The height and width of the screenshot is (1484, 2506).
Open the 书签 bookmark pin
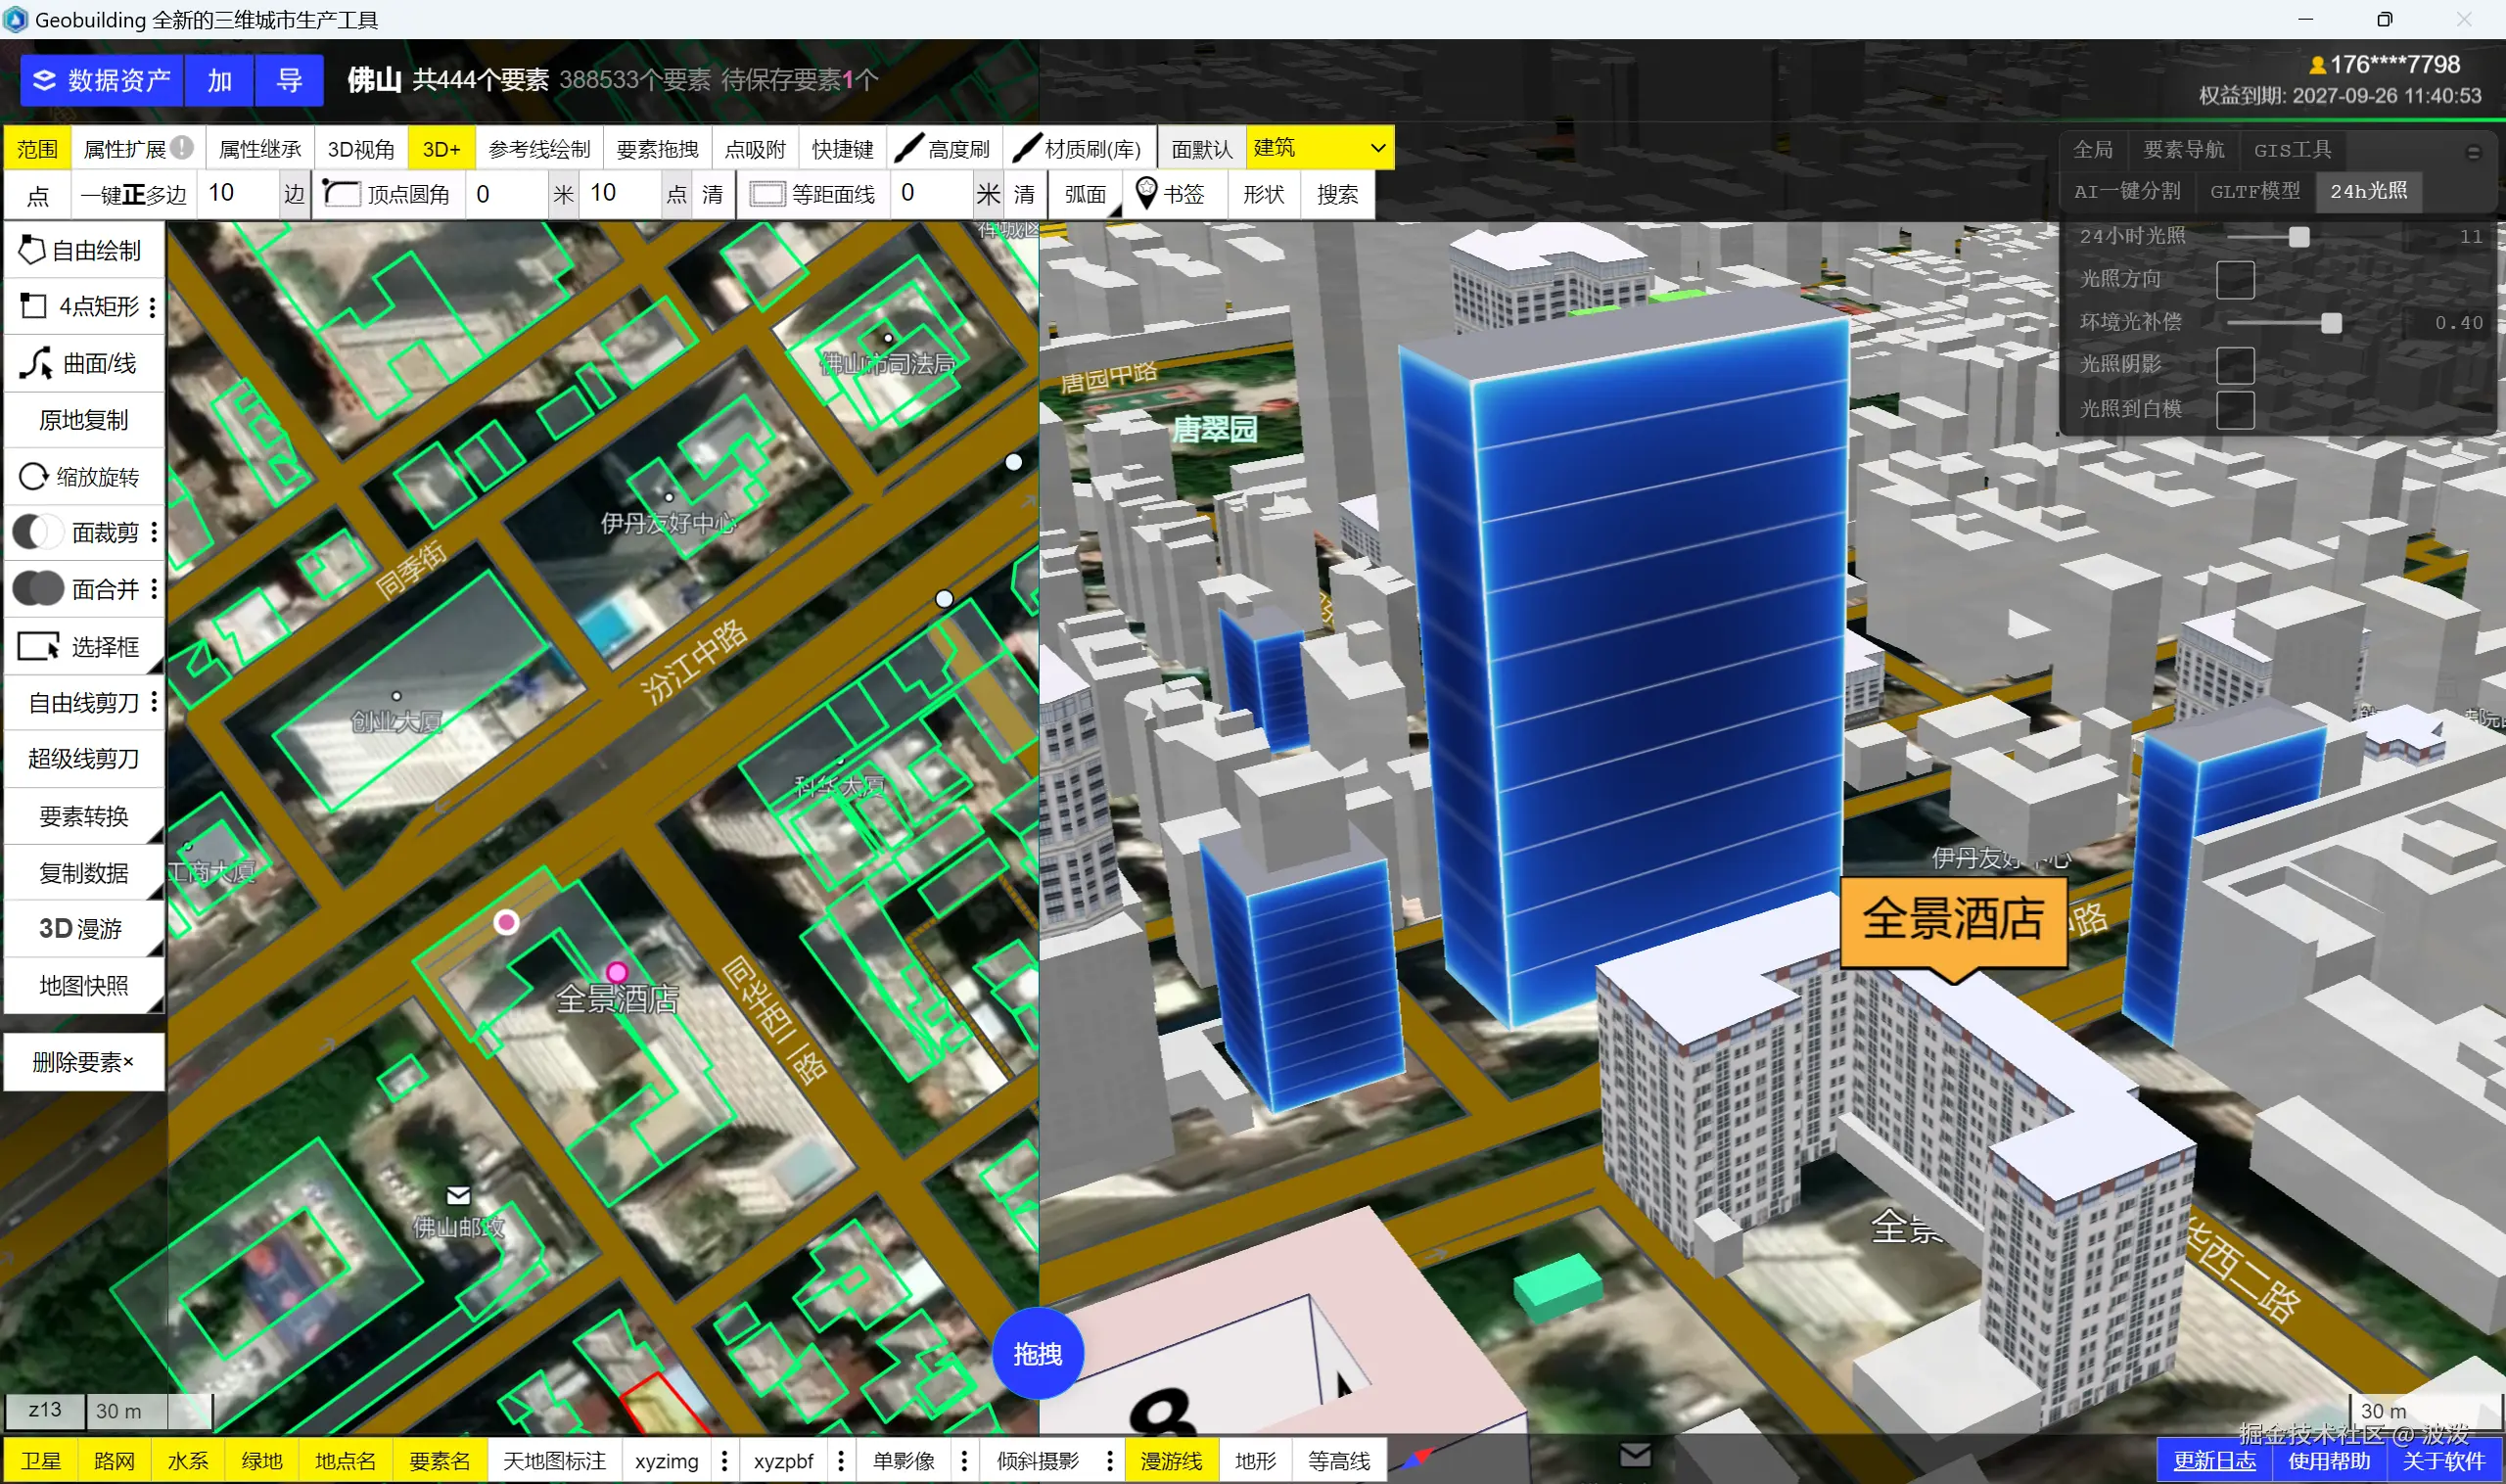point(1147,193)
